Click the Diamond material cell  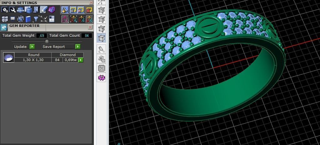[68, 55]
